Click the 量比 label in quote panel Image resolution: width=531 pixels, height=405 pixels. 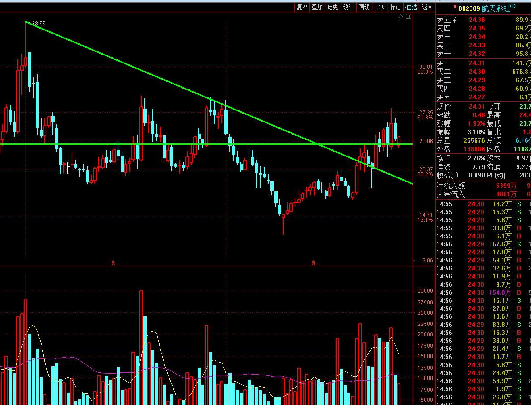493,132
